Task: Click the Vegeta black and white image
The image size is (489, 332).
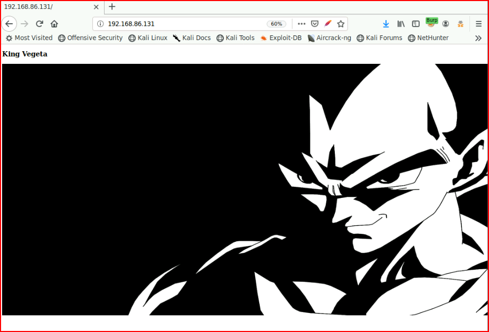Action: pos(245,189)
